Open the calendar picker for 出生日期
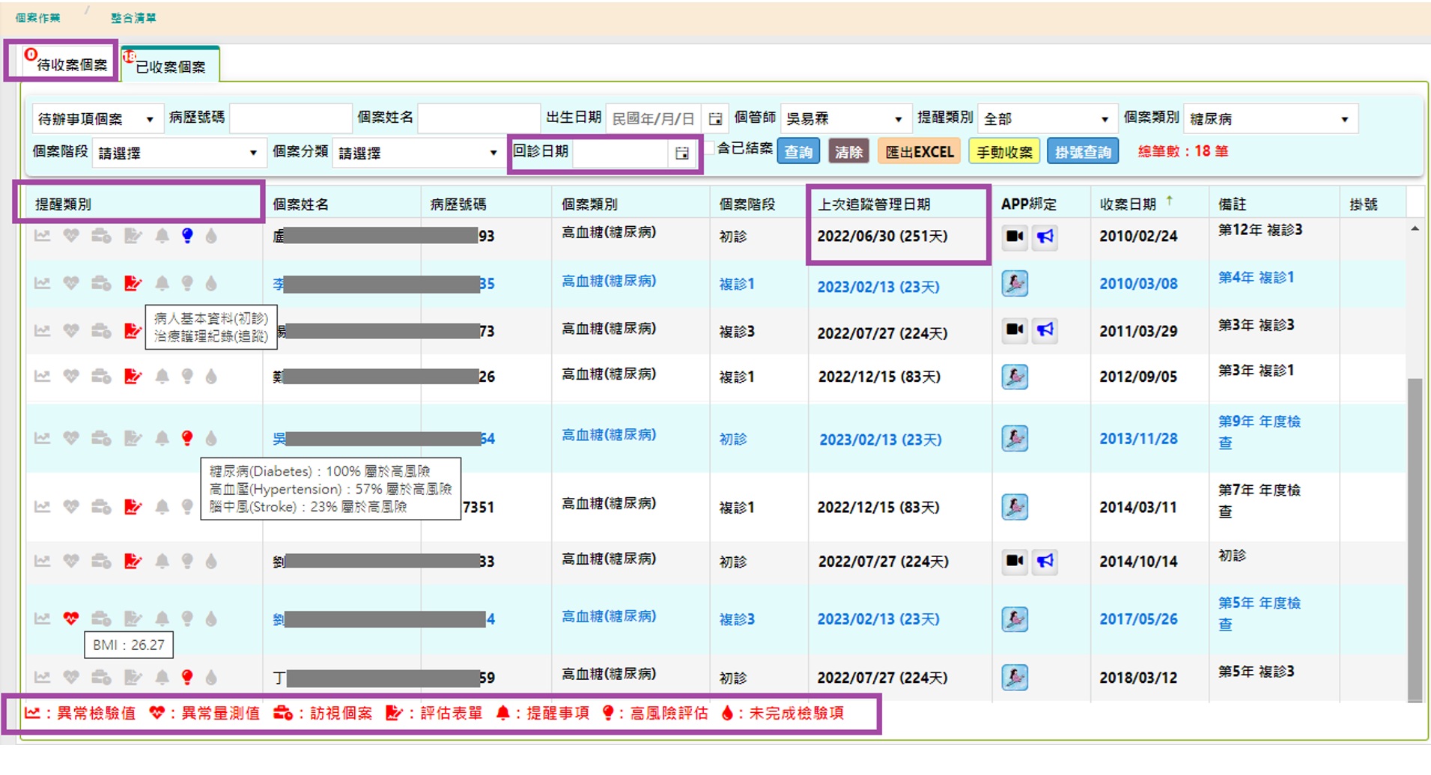This screenshot has width=1431, height=775. (x=715, y=118)
